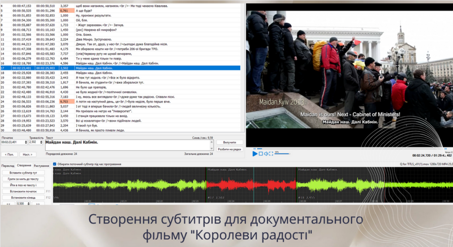Viewport: 453px width, 247px height.
Task: Play the video in the preview player
Action: point(255,154)
